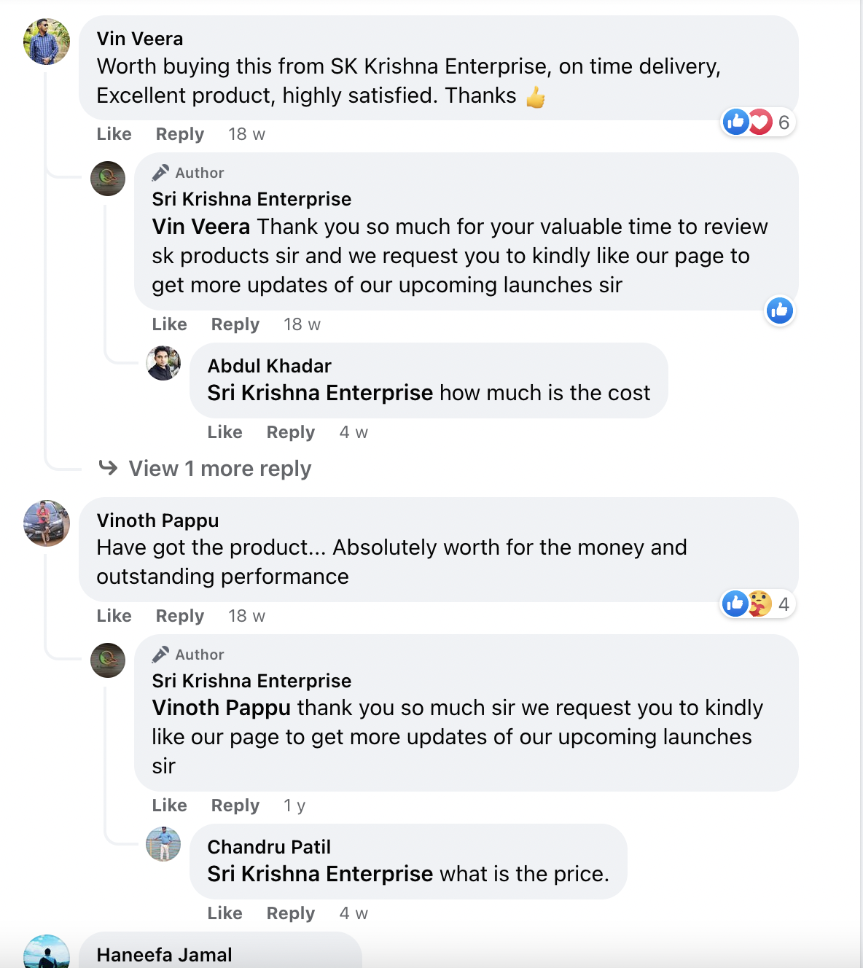Image resolution: width=863 pixels, height=968 pixels.
Task: Like Abdul Khadar's reply
Action: pos(224,433)
